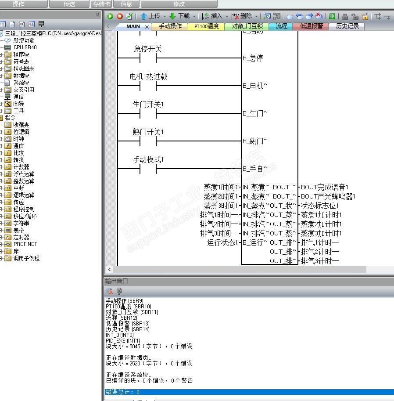This screenshot has width=394, height=401.
Task: Select 系统块 in project tree
Action: pos(21,83)
